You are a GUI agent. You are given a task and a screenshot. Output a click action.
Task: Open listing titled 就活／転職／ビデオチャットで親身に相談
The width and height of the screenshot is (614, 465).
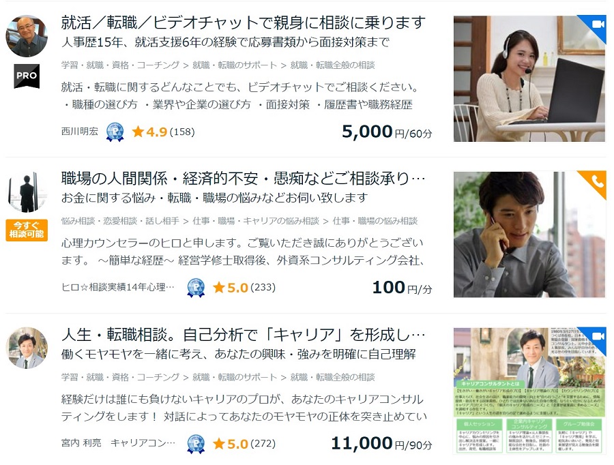coord(243,22)
